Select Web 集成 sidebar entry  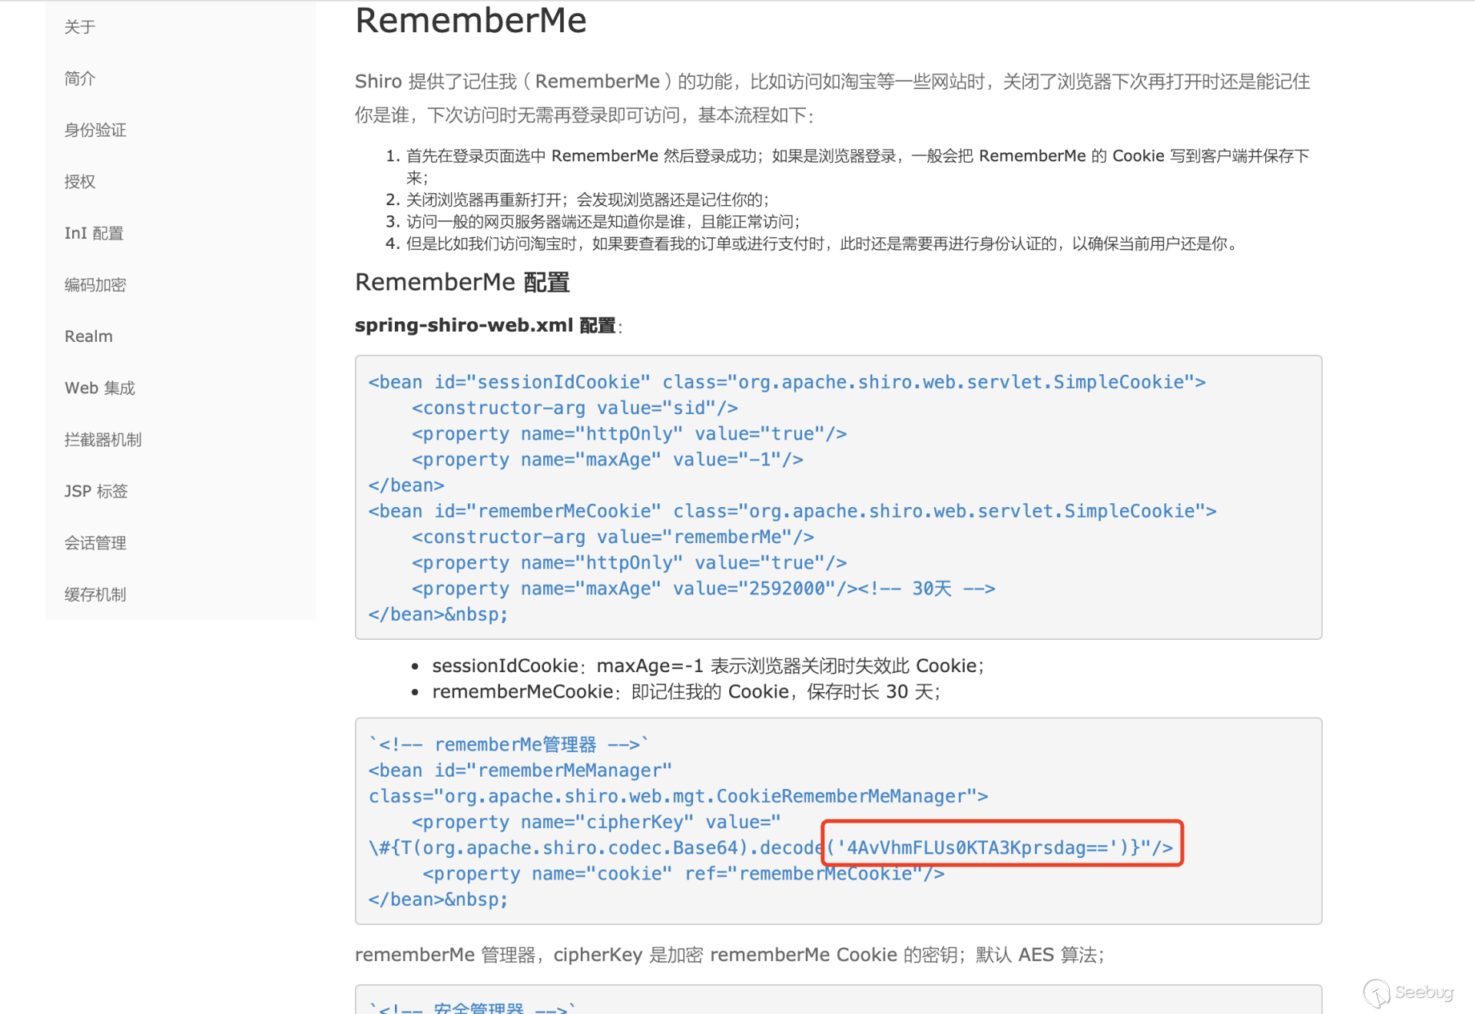[x=100, y=388]
